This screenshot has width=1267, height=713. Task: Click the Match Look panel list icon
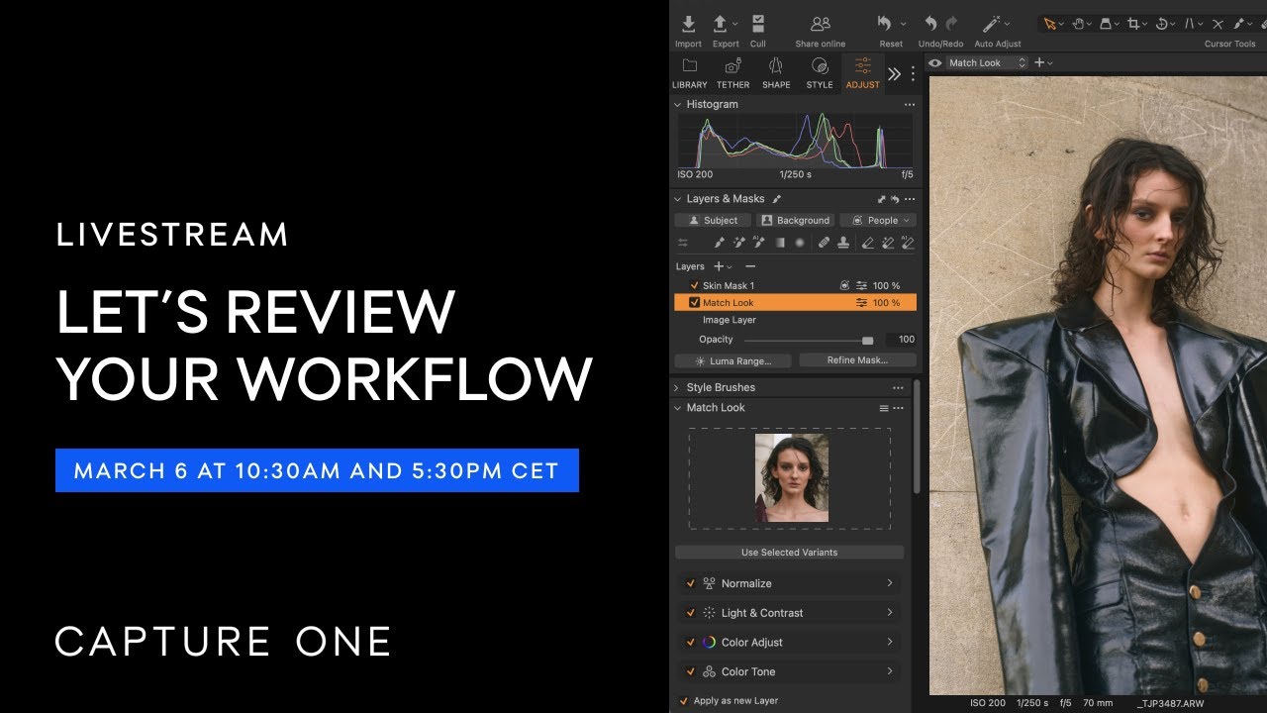click(884, 408)
